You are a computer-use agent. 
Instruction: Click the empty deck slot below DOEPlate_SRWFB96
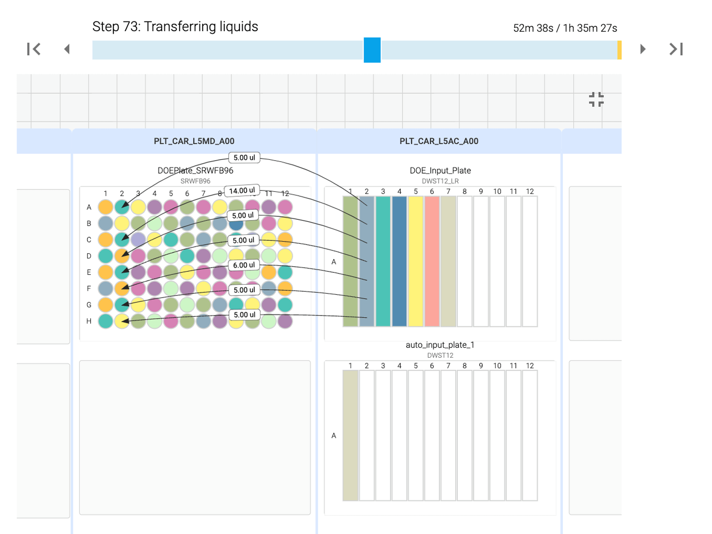point(195,437)
